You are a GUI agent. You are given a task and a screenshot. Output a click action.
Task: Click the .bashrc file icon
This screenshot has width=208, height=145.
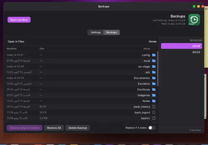point(154,118)
